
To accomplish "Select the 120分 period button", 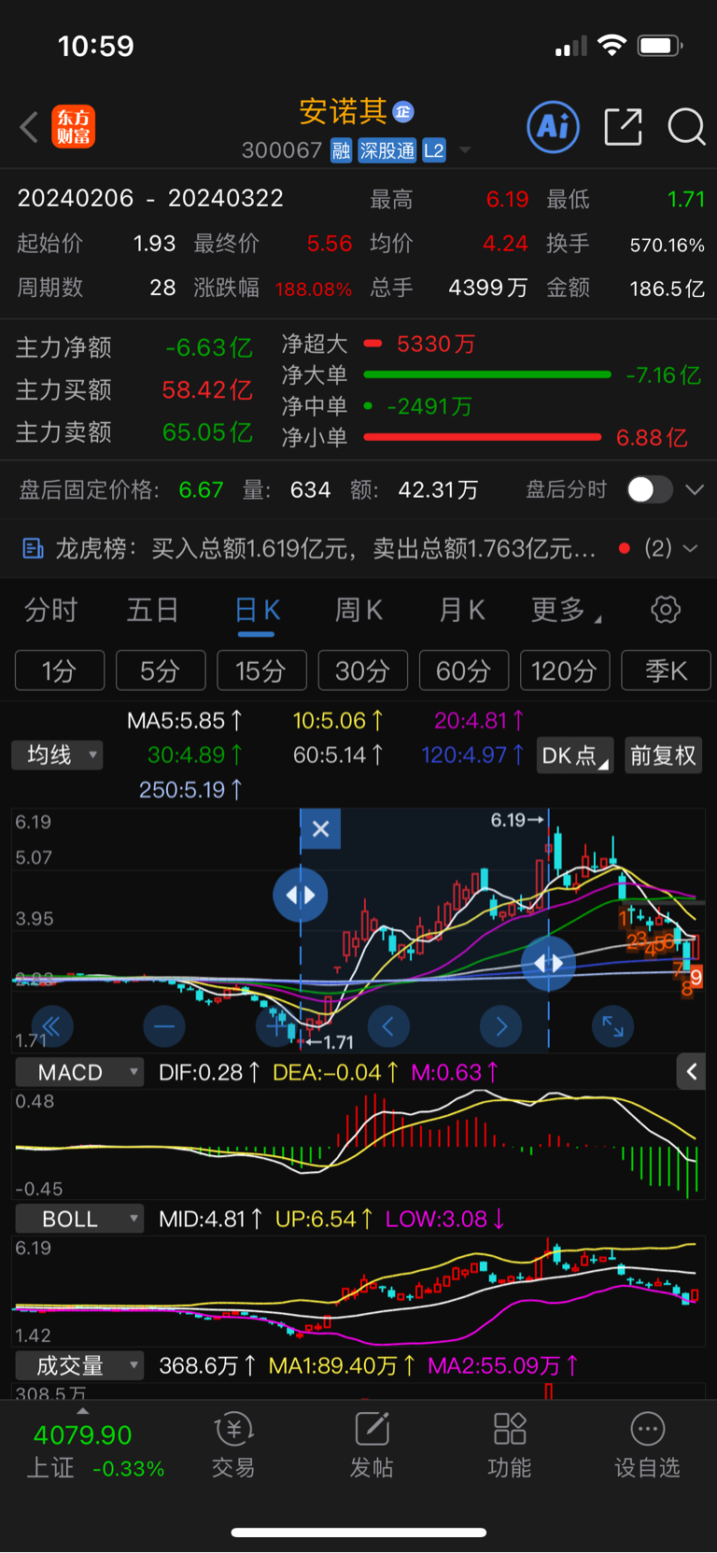I will [x=565, y=671].
